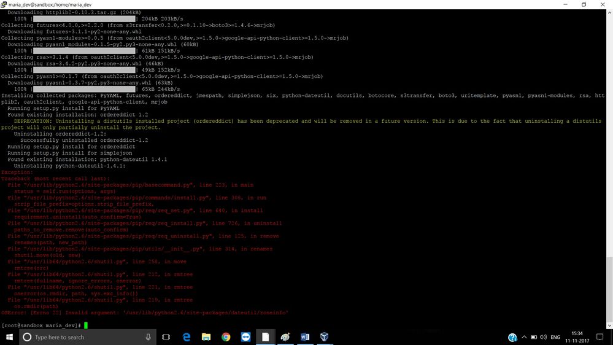Open Microsoft Word from the taskbar
The height and width of the screenshot is (345, 613).
pos(305,337)
